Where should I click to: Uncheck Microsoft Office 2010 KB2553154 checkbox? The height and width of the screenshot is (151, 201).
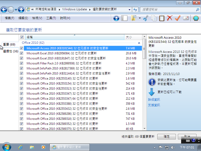tap(22, 84)
